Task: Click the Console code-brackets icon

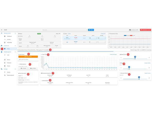Action: 5,39
